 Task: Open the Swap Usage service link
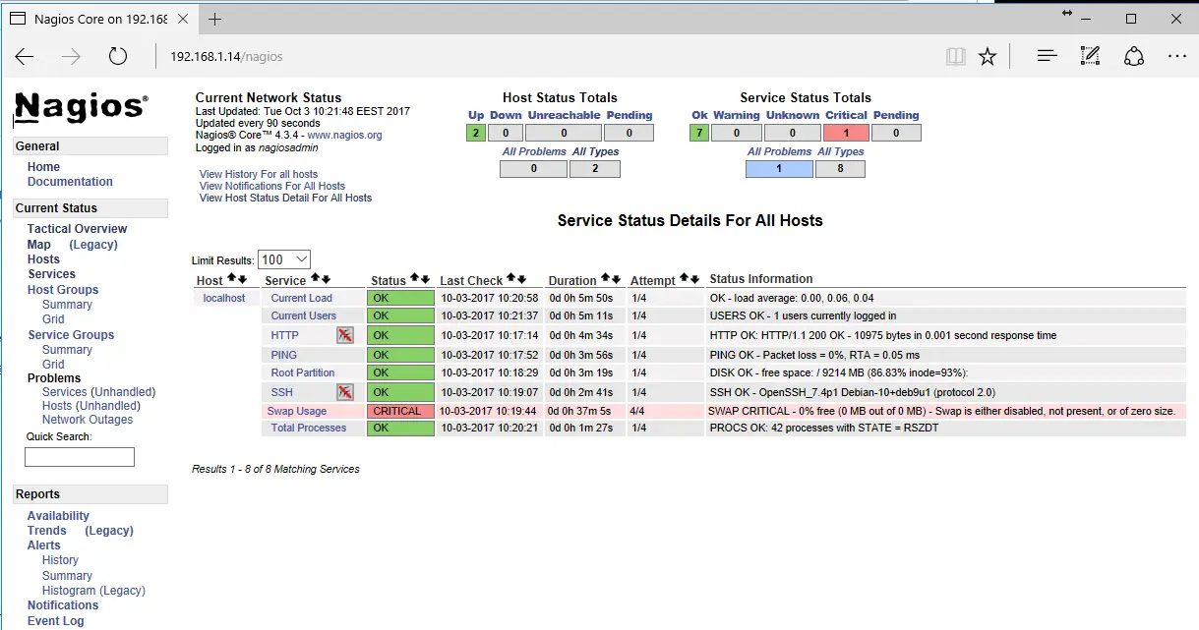(x=297, y=412)
